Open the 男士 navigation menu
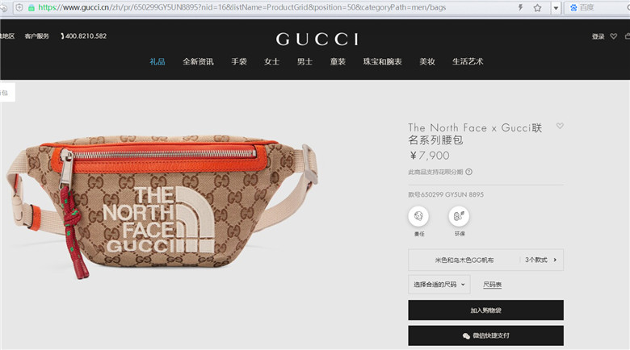630x350 pixels. (x=304, y=61)
